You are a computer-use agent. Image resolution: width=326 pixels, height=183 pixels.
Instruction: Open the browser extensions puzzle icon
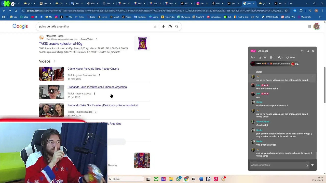click(x=301, y=11)
